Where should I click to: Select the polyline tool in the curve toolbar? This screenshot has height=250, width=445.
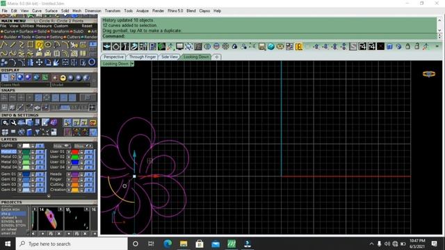pyautogui.click(x=4, y=44)
